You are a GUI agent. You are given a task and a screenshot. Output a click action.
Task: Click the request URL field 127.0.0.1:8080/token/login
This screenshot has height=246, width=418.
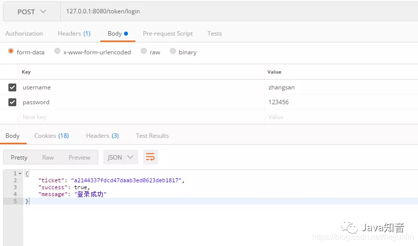(x=239, y=11)
